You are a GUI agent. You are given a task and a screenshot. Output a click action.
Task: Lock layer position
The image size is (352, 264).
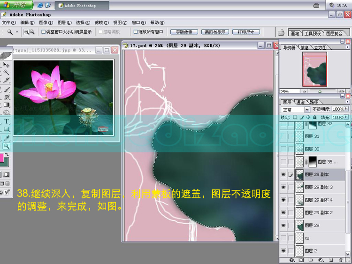[308, 117]
